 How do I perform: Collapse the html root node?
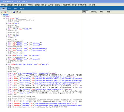(2, 15)
